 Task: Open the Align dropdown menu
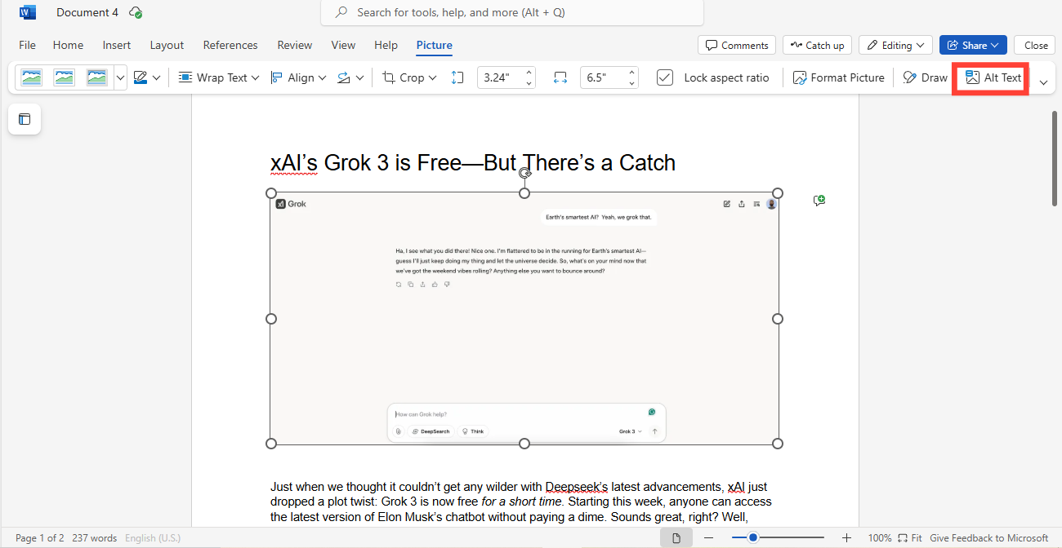(298, 77)
